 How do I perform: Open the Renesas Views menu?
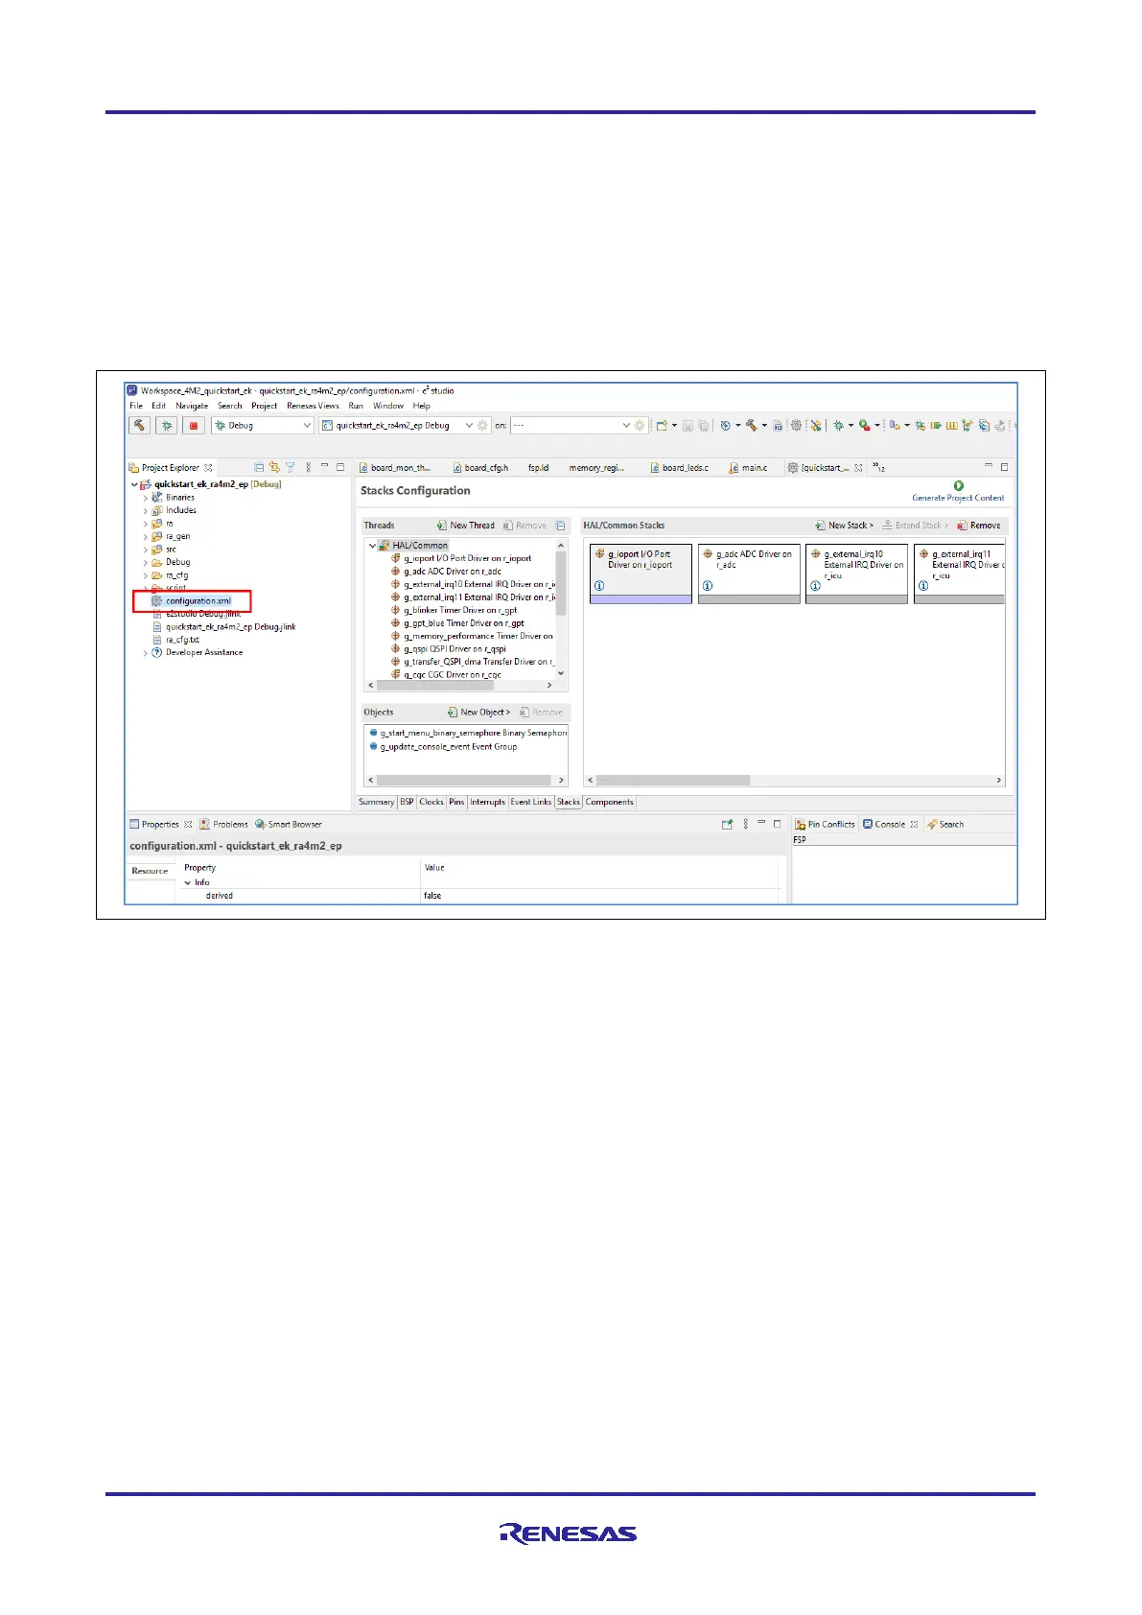(313, 406)
